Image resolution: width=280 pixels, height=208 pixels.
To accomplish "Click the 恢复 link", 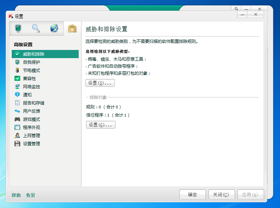I will point(31,195).
